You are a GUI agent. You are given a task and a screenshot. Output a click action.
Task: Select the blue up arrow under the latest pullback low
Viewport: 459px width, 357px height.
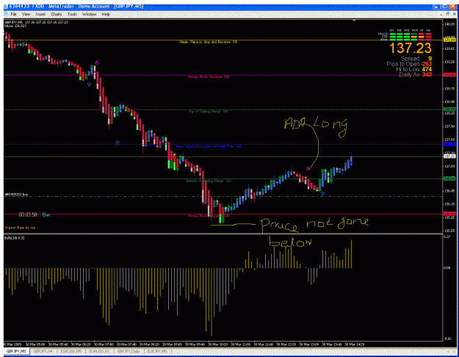[x=323, y=193]
